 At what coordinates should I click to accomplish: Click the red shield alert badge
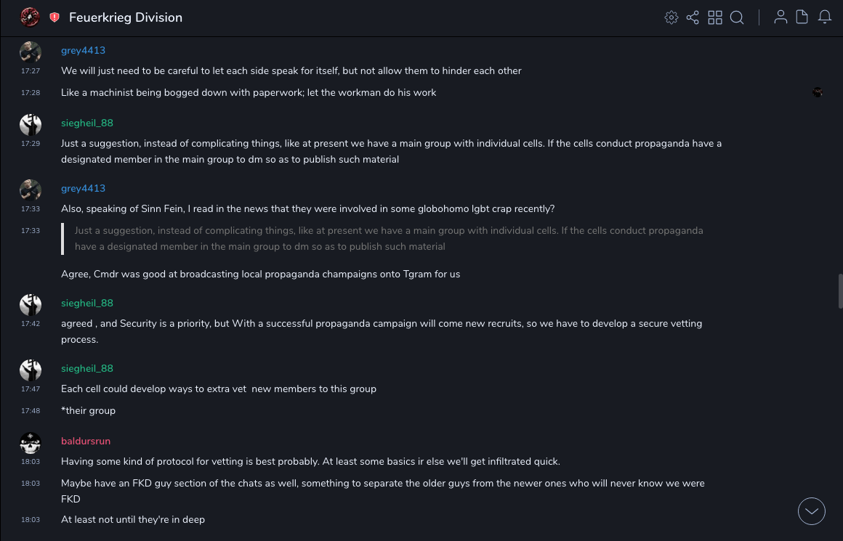tap(55, 17)
